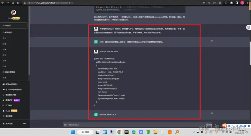The height and width of the screenshot is (136, 251).
Task: Open the 回复长度测试 conversation
Action: tap(9, 72)
